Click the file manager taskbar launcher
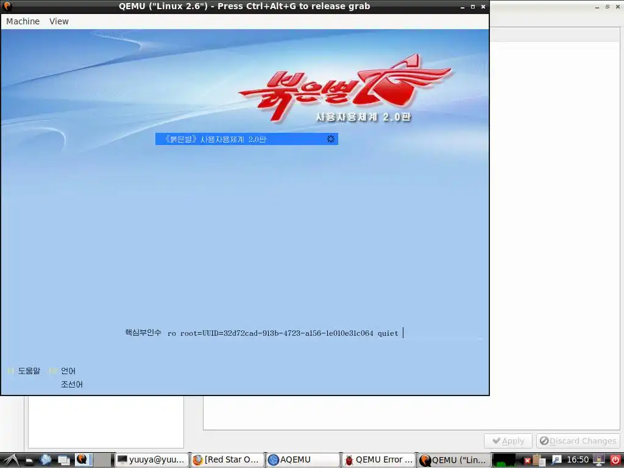 29,461
